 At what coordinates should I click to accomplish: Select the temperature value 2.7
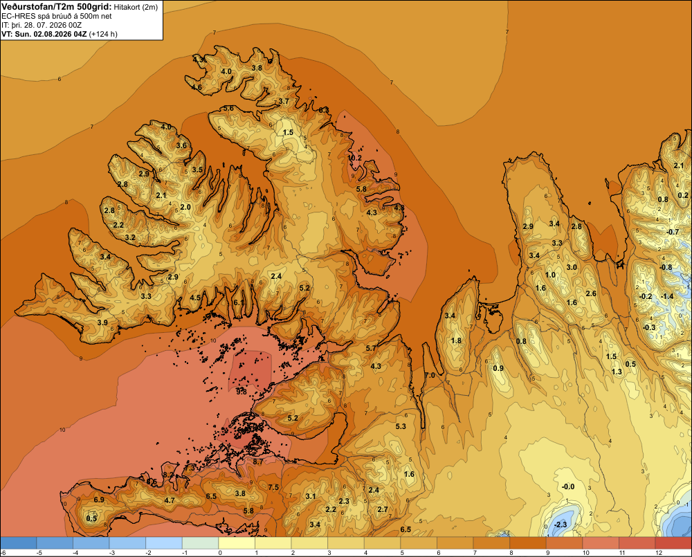383,509
